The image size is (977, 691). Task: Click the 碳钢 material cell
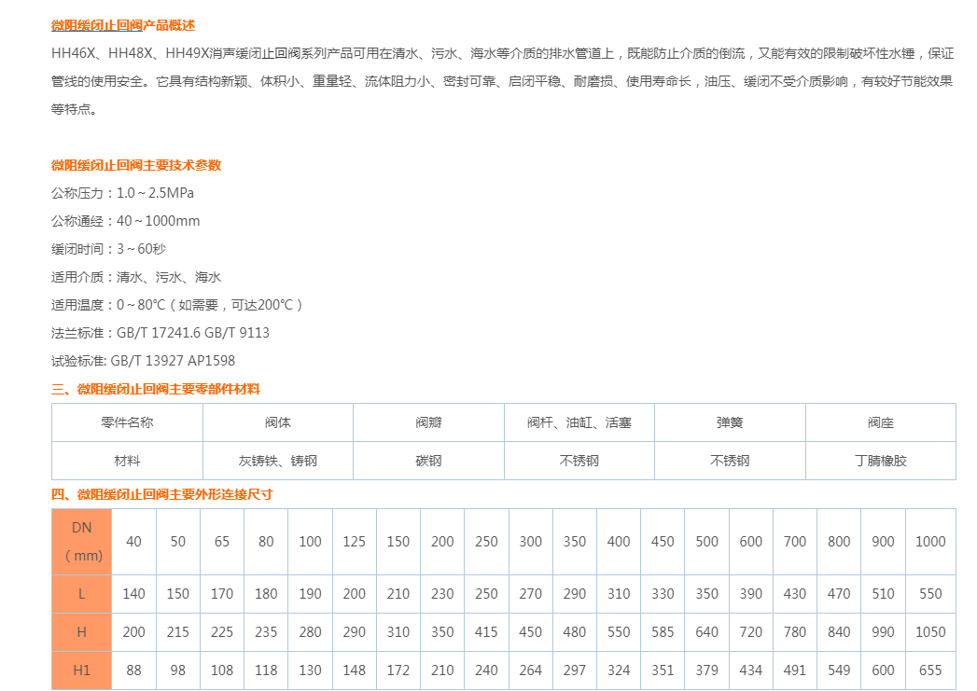click(x=427, y=460)
